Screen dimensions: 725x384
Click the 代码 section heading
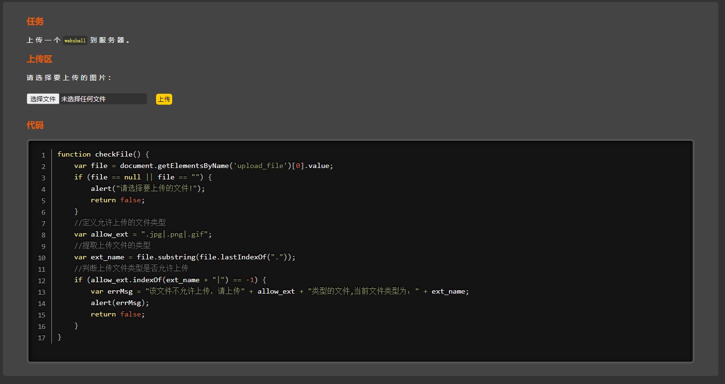35,125
